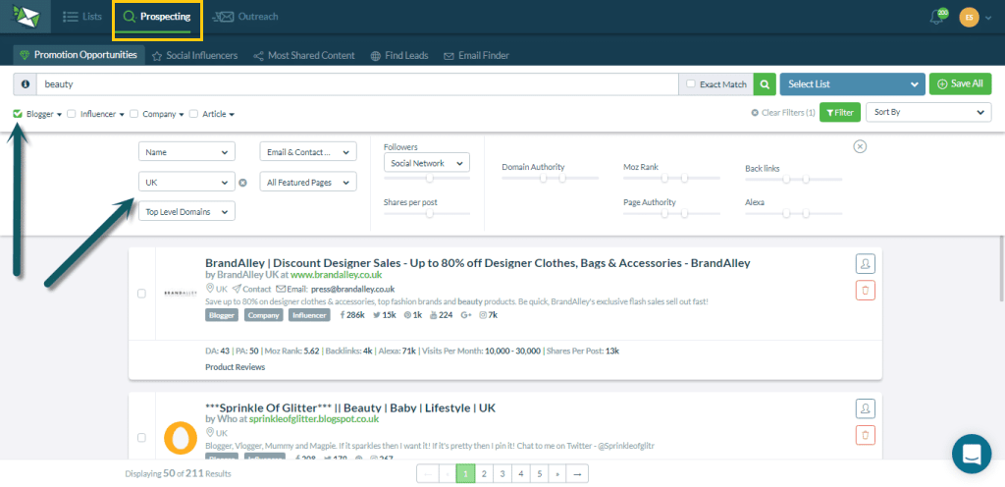Click the envelope app logo
The width and height of the screenshot is (1005, 487).
point(25,16)
